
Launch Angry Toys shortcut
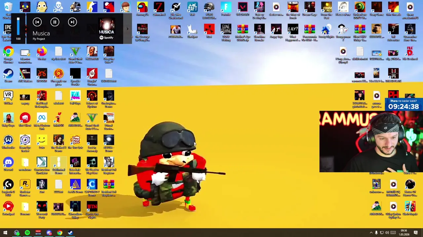click(x=276, y=31)
